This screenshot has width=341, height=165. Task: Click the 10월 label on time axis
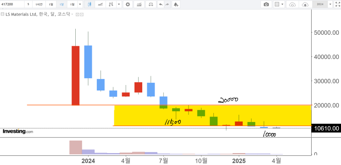pyautogui.click(x=201, y=161)
